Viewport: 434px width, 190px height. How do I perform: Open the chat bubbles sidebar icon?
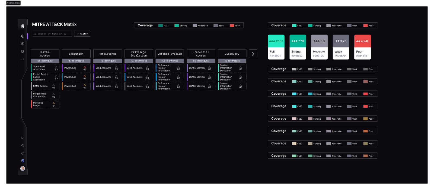point(23,138)
